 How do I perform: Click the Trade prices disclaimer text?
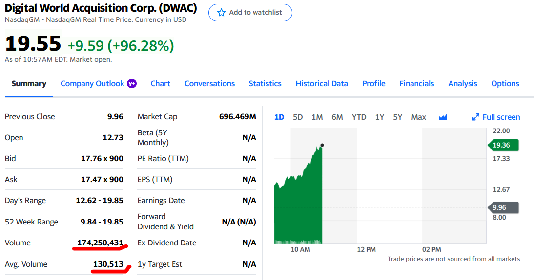tap(453, 259)
